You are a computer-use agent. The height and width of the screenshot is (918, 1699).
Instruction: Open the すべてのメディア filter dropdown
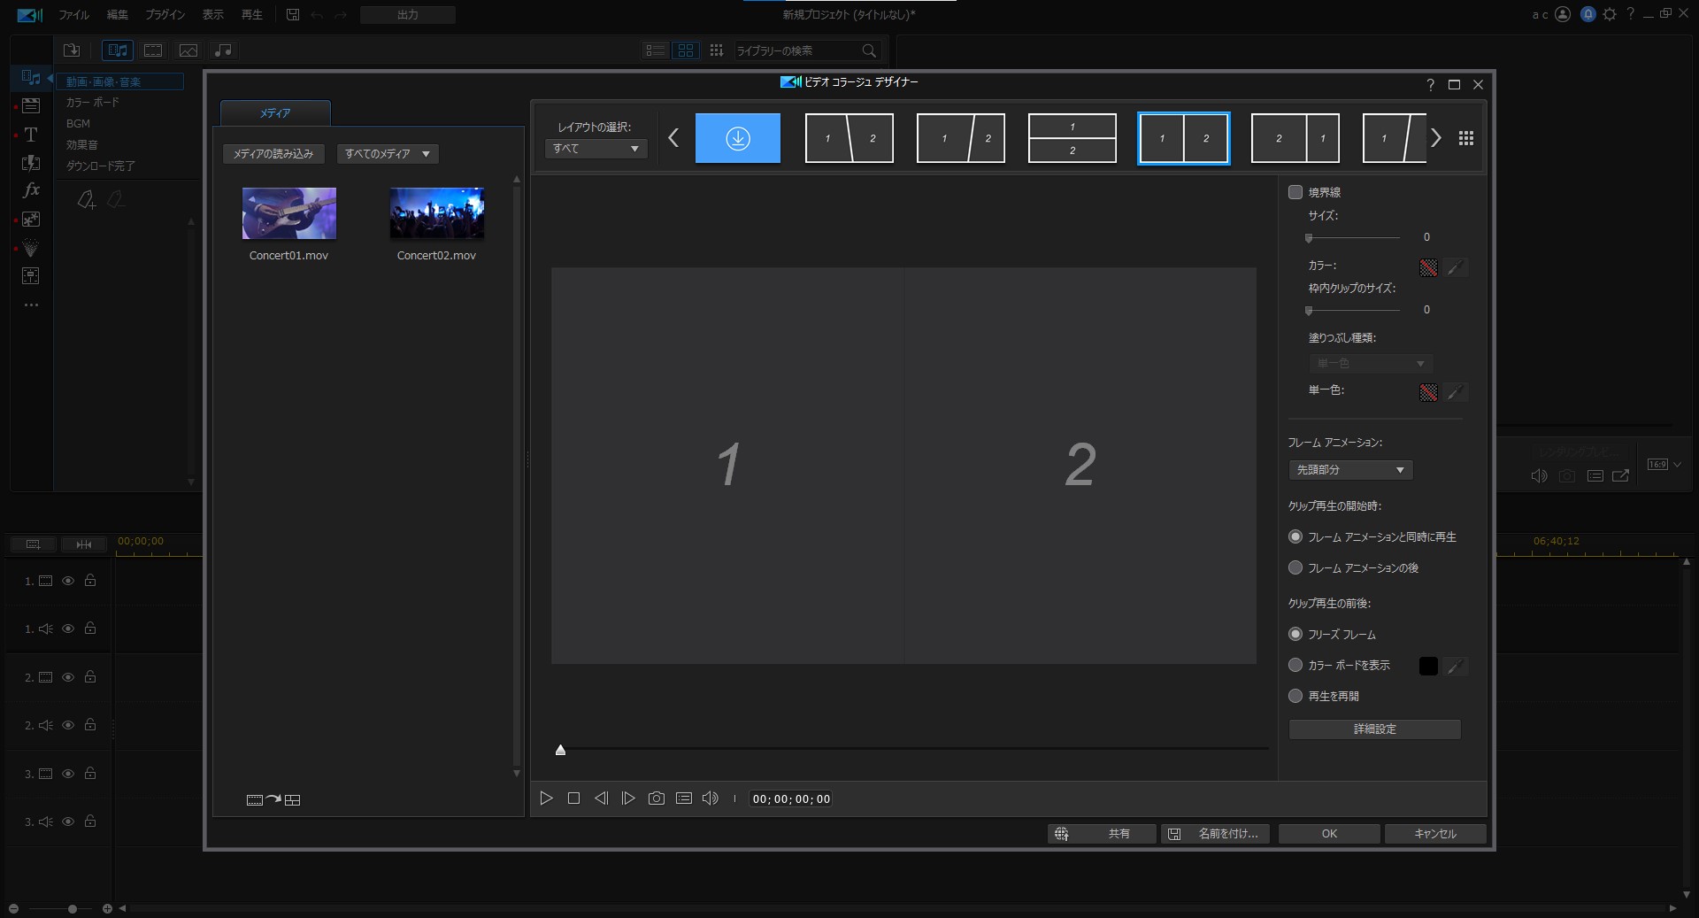pyautogui.click(x=387, y=154)
